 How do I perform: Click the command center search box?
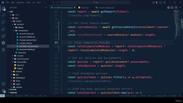coord(95,3)
